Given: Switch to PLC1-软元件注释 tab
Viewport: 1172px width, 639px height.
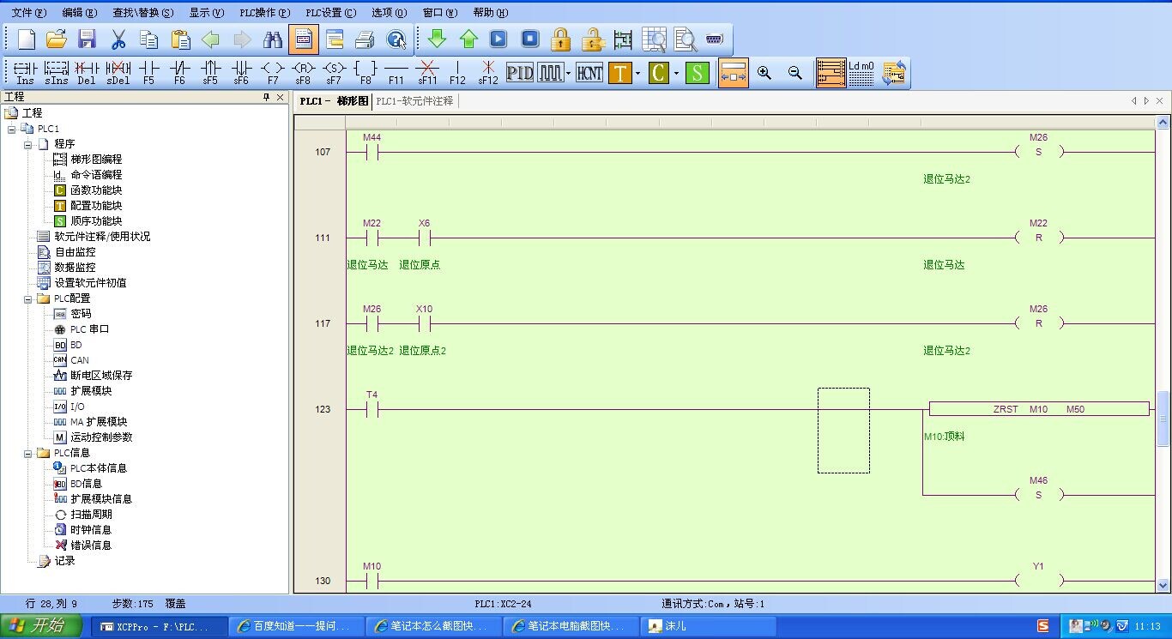Looking at the screenshot, I should 414,101.
